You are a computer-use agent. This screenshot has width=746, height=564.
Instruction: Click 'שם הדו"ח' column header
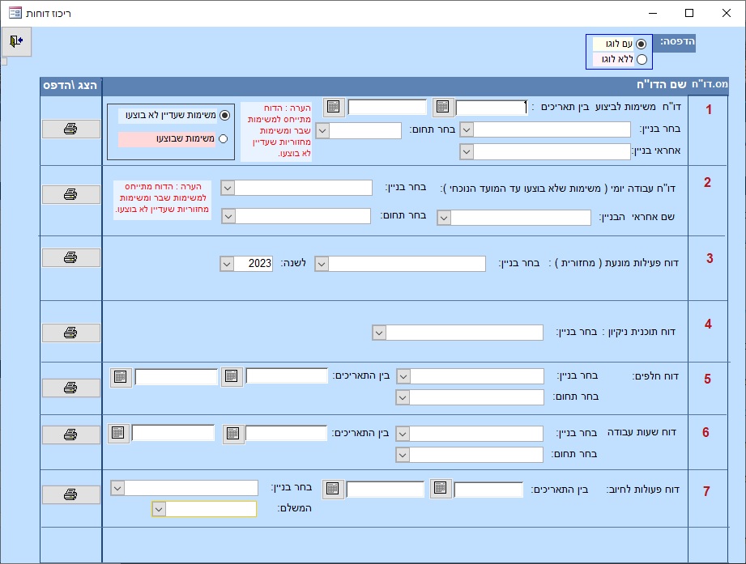661,85
